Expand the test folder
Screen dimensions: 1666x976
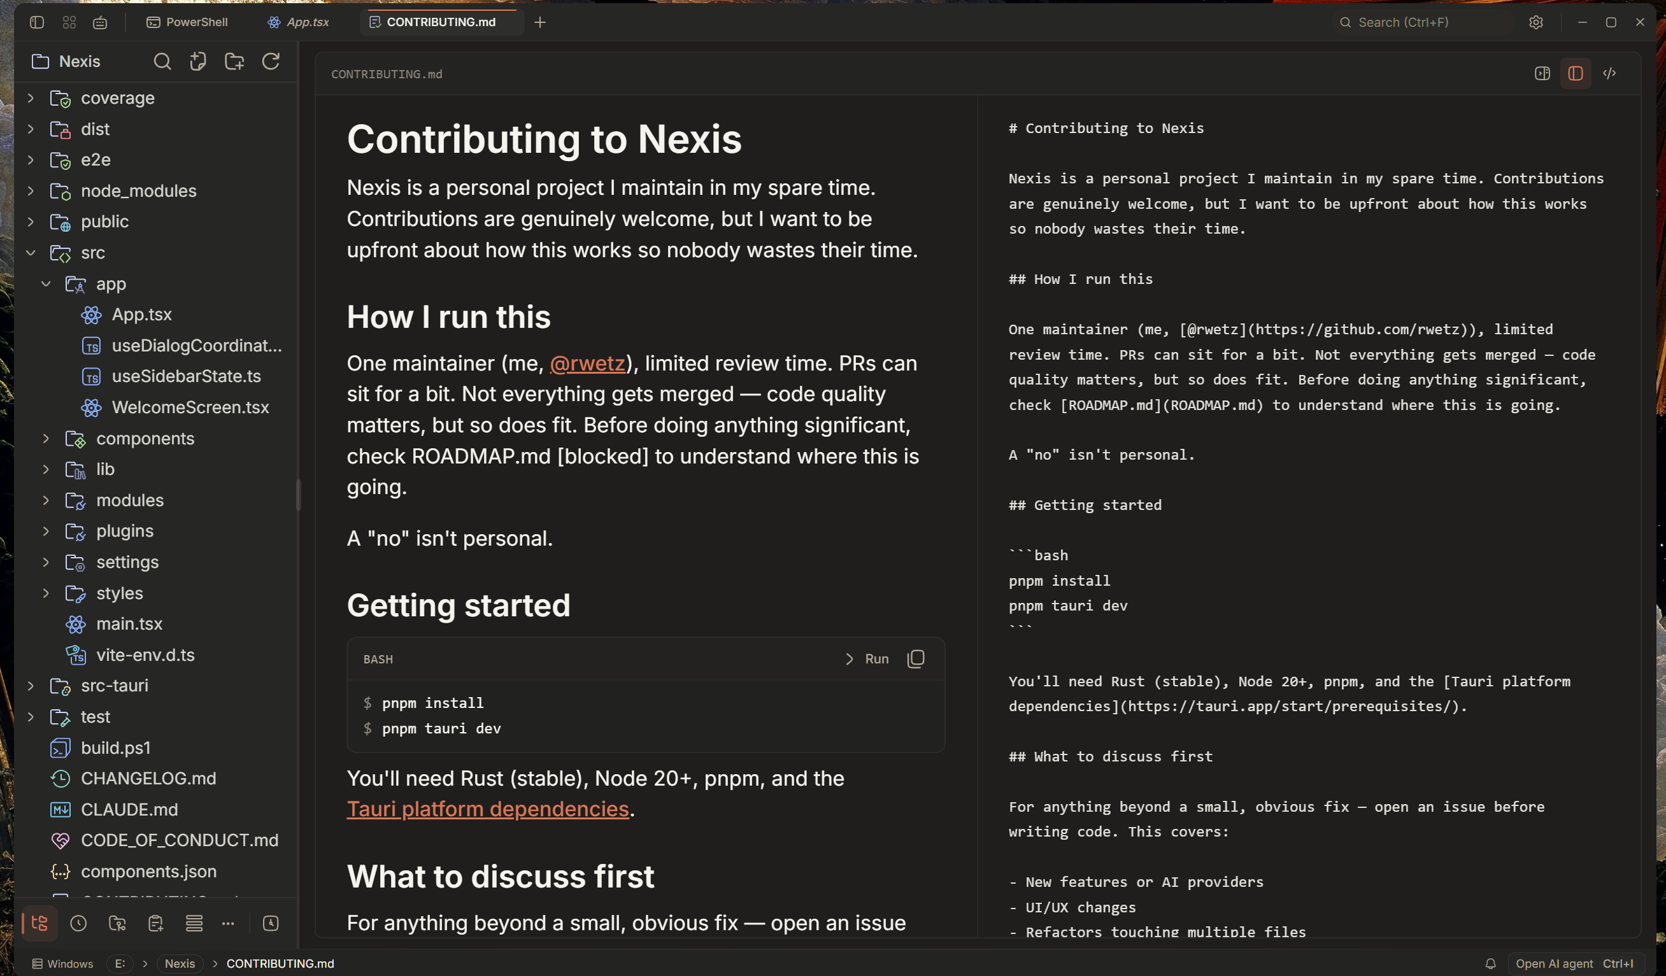[31, 717]
